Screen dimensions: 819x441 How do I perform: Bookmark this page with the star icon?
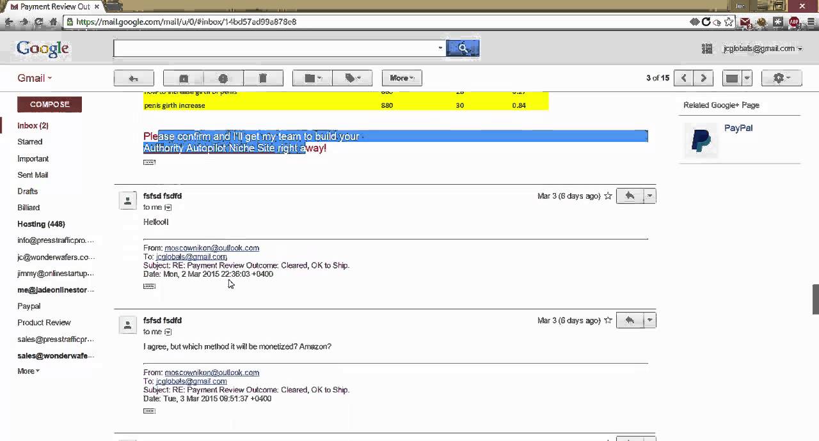click(x=728, y=22)
